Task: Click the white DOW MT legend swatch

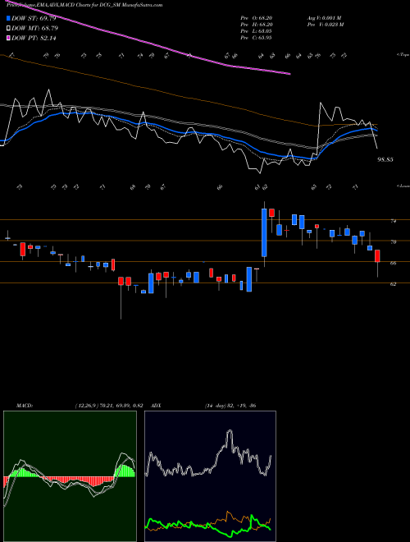Action: pos(8,29)
